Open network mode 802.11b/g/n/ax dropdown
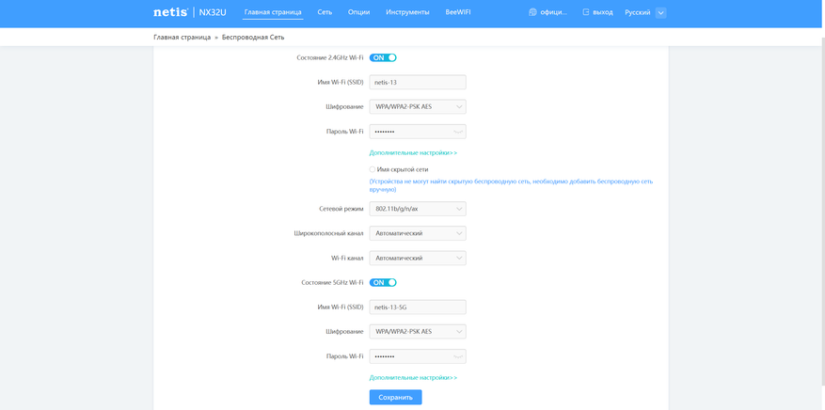The height and width of the screenshot is (410, 825). 418,209
